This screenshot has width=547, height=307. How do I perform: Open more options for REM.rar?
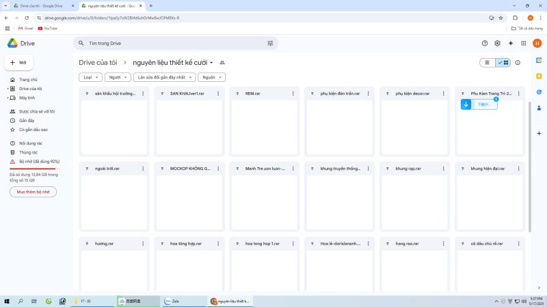[293, 93]
